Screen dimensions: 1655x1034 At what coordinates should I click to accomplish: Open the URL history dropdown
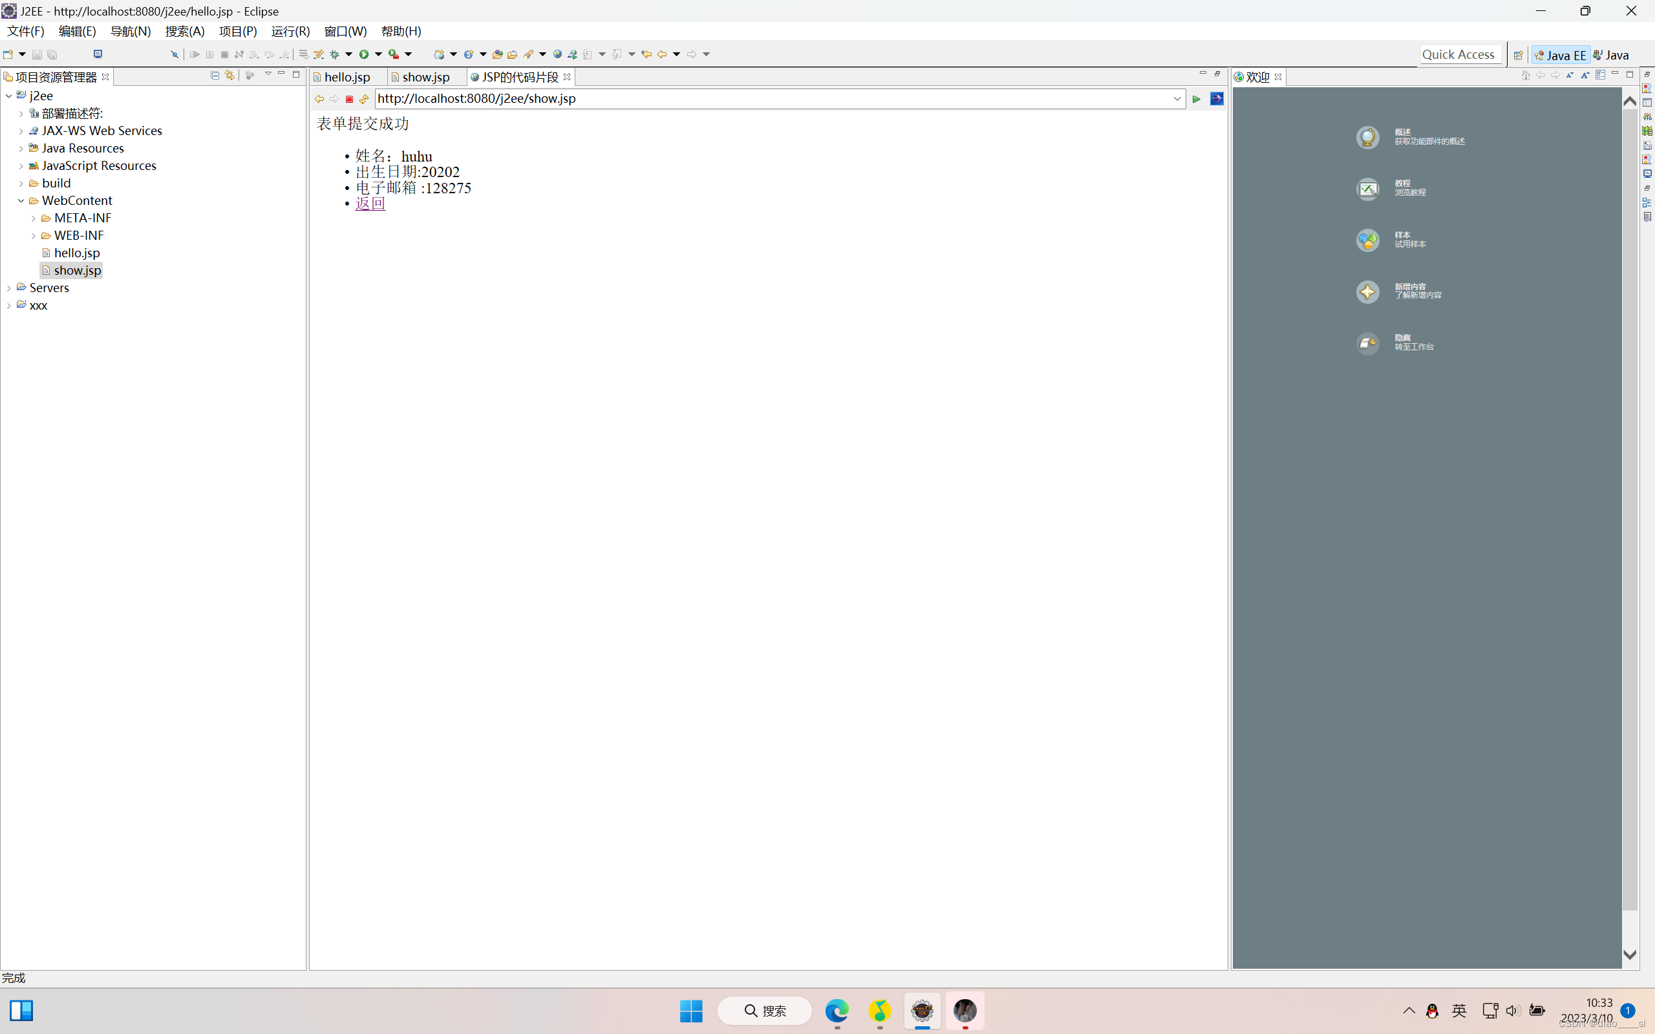click(1177, 99)
